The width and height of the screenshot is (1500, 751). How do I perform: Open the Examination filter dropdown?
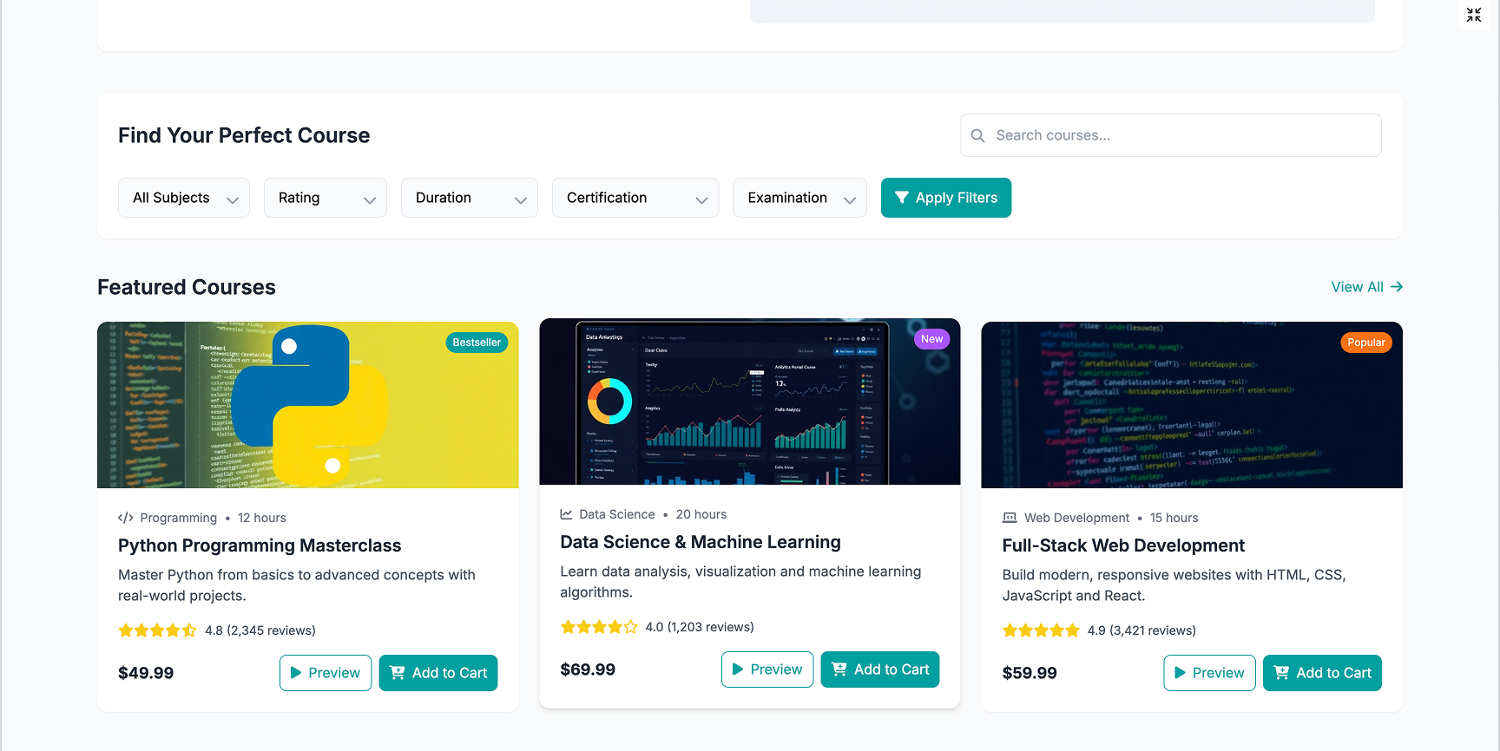(x=799, y=198)
